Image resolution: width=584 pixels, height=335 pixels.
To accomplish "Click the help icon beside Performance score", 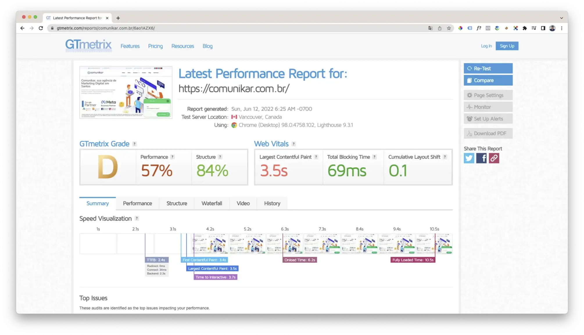I will 172,157.
